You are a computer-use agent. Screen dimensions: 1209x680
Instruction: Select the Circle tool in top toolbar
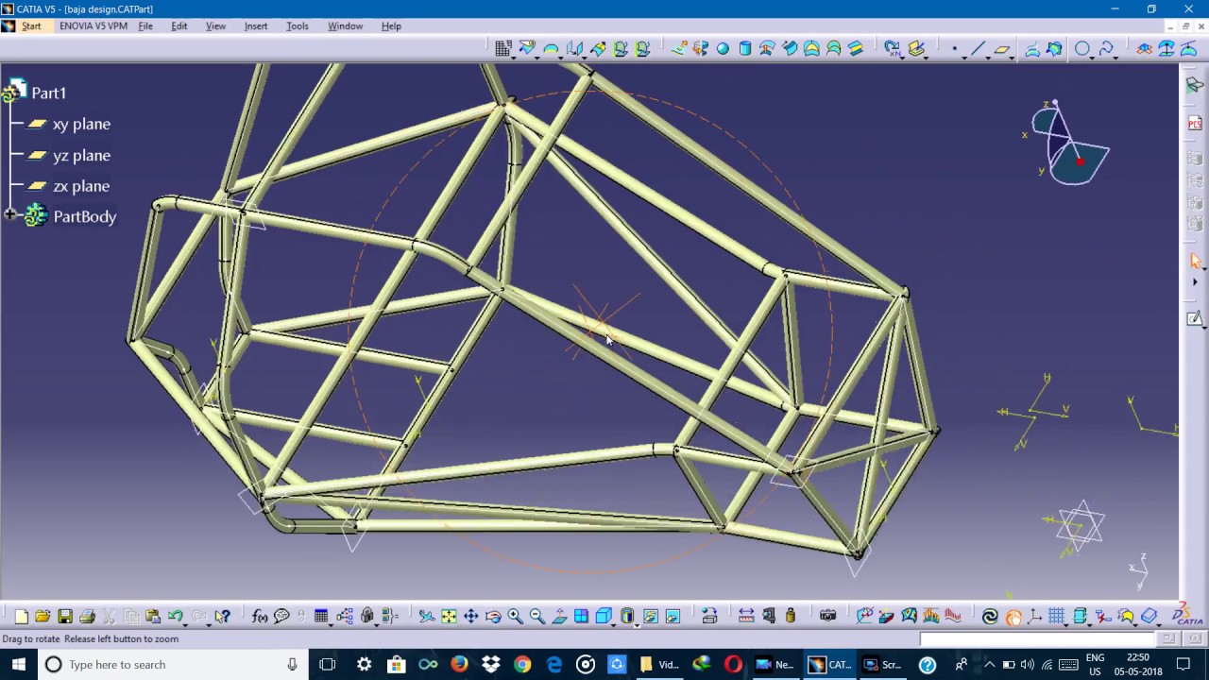pyautogui.click(x=1081, y=48)
